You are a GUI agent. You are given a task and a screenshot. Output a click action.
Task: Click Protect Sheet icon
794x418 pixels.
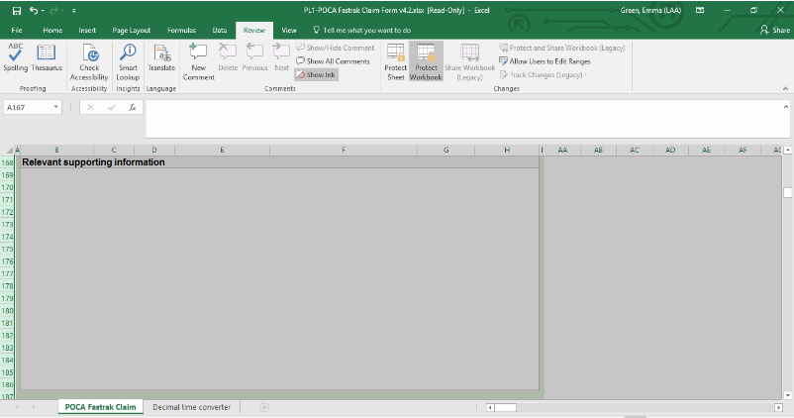coord(395,61)
